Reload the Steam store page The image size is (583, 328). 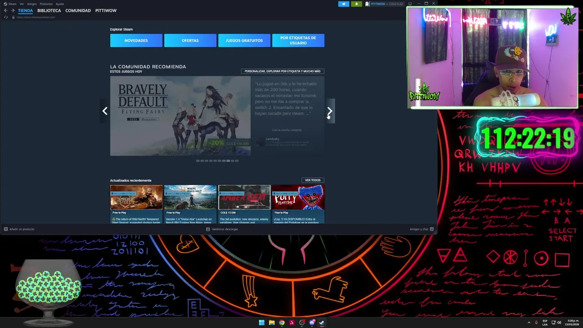point(5,17)
